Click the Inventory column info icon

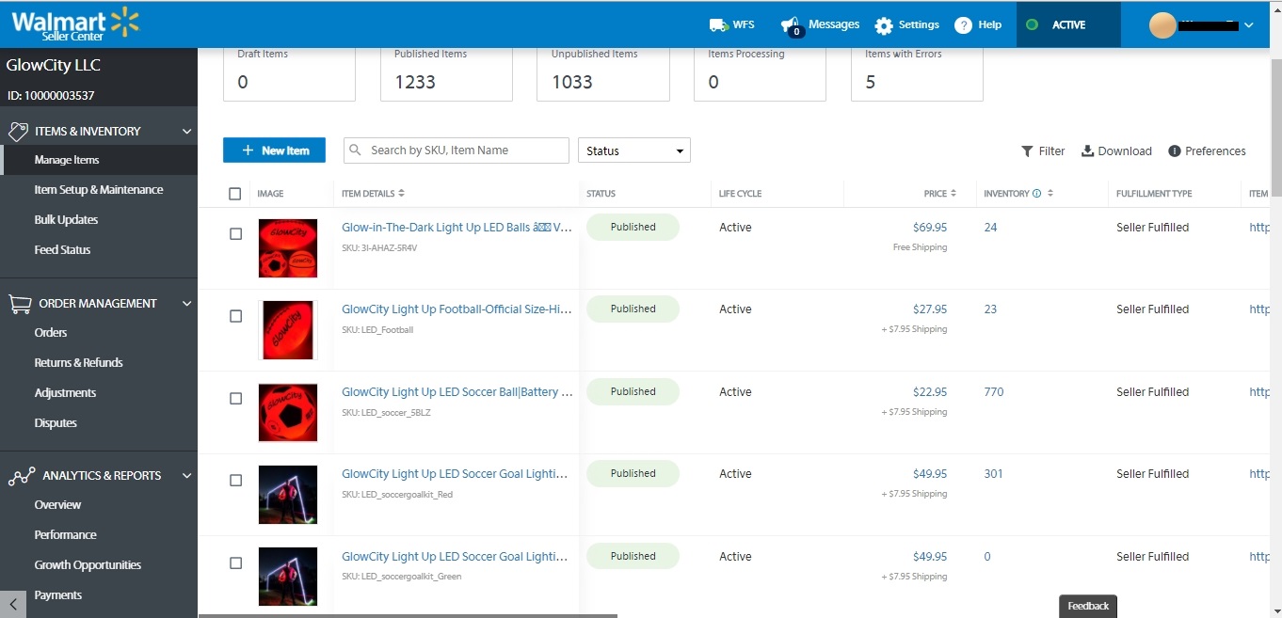click(1037, 194)
